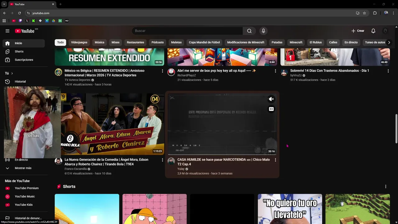This screenshot has height=224, width=398.
Task: Start voice search with microphone icon
Action: tap(263, 31)
